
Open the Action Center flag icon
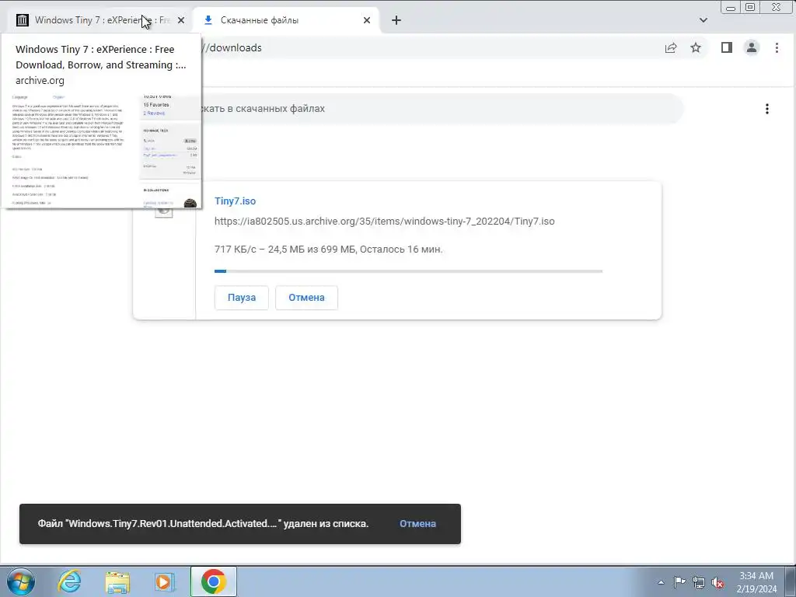point(679,581)
